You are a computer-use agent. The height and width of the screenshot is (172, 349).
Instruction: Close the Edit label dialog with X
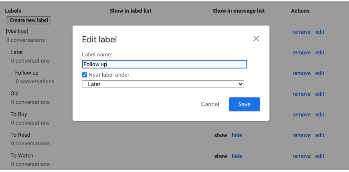[256, 39]
